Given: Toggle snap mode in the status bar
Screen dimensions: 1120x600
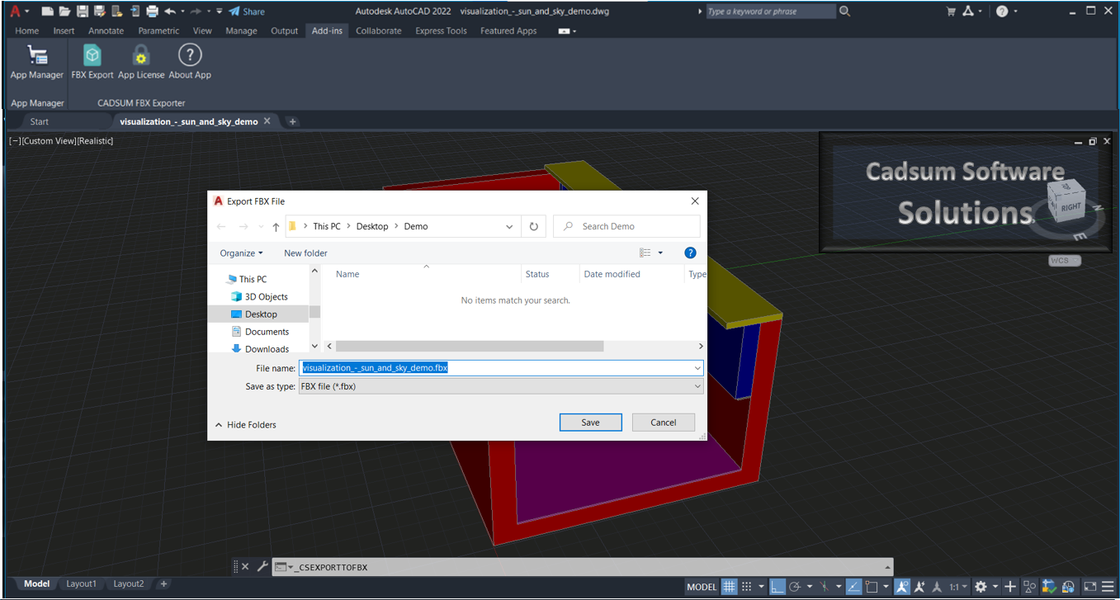Looking at the screenshot, I should point(746,586).
